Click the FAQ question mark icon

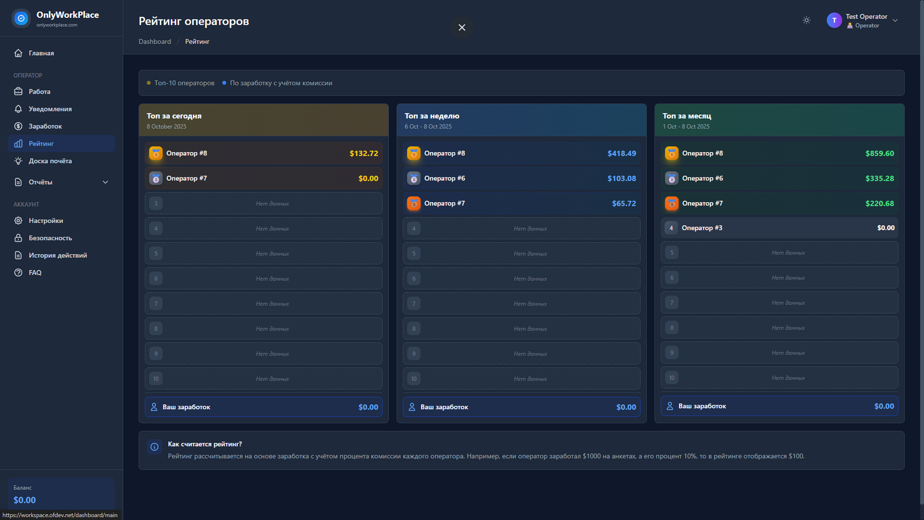point(18,273)
